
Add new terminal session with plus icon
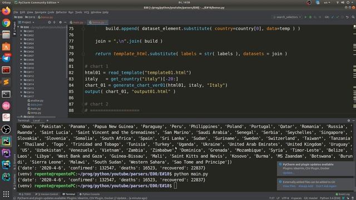pos(47,121)
